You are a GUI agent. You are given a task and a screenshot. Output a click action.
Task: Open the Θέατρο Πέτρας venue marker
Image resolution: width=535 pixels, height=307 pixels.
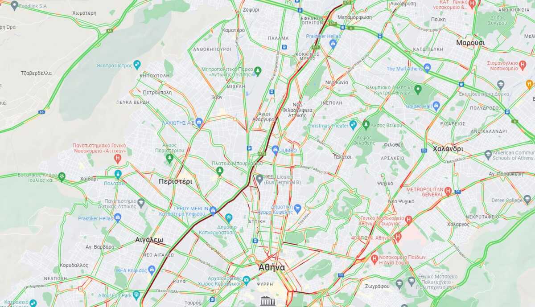coord(137,65)
